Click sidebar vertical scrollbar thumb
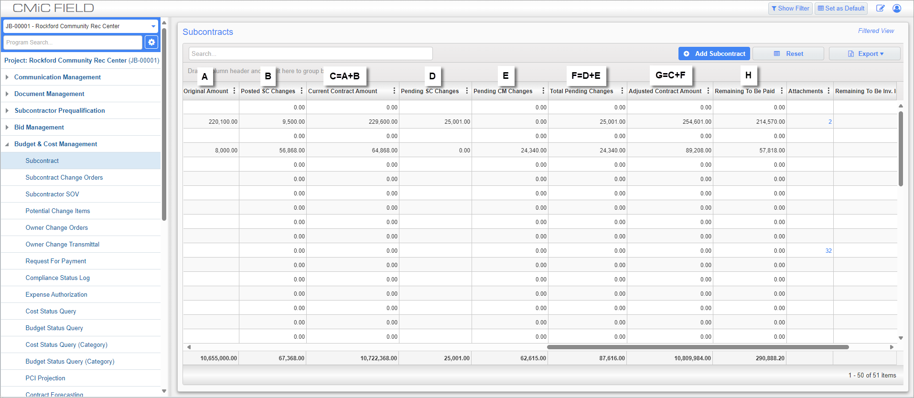Image resolution: width=914 pixels, height=398 pixels. [x=164, y=124]
